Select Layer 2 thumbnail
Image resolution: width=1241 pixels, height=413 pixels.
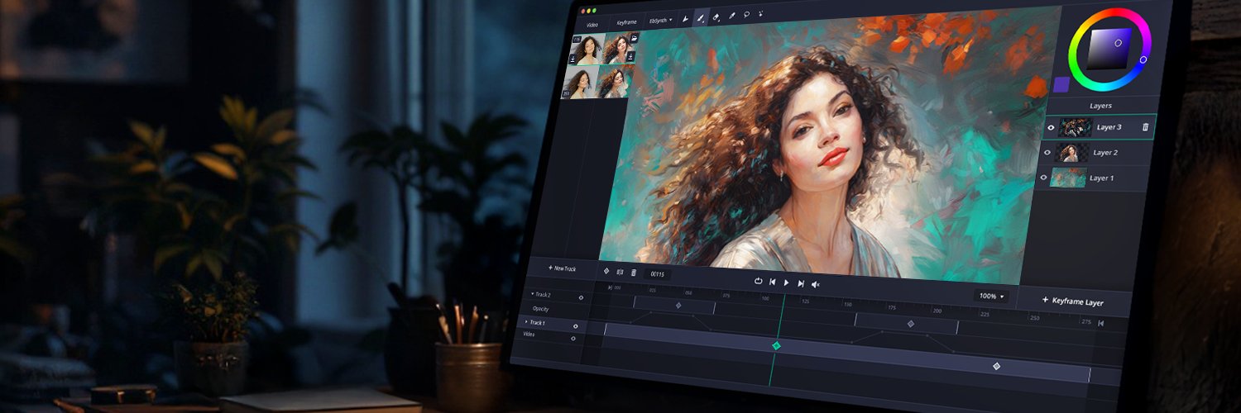pyautogui.click(x=1072, y=153)
